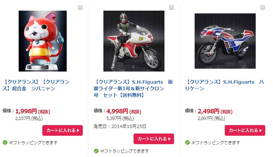Open the Kamen Rider with Cyclone bike image
Viewport: 273px width, 157px height.
134,41
